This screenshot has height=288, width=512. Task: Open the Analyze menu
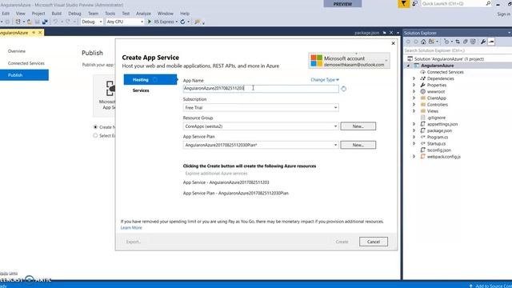point(143,14)
